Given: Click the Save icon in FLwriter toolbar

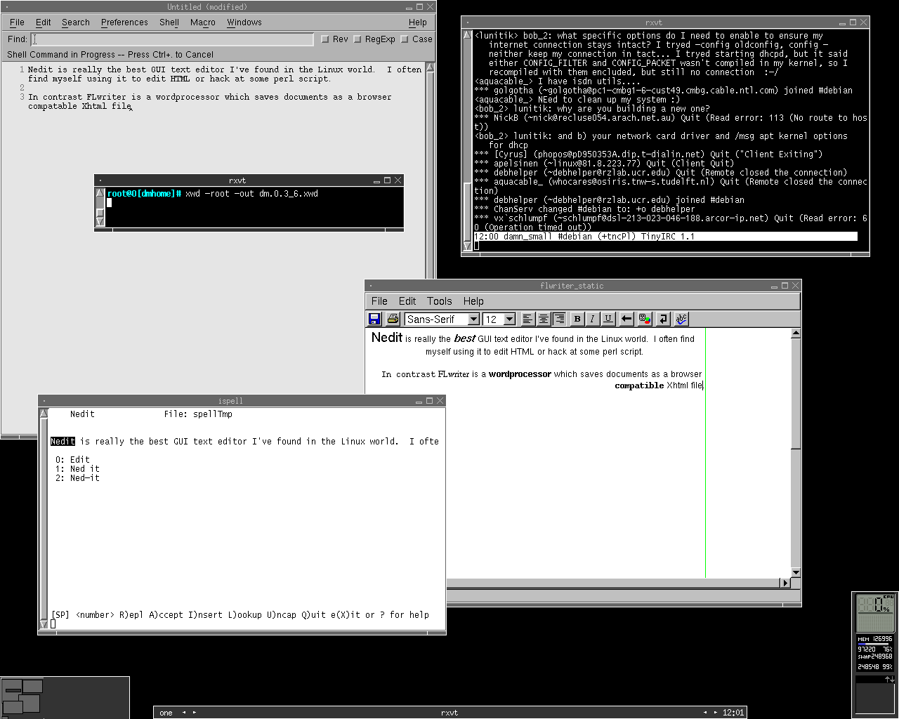Looking at the screenshot, I should (x=375, y=319).
